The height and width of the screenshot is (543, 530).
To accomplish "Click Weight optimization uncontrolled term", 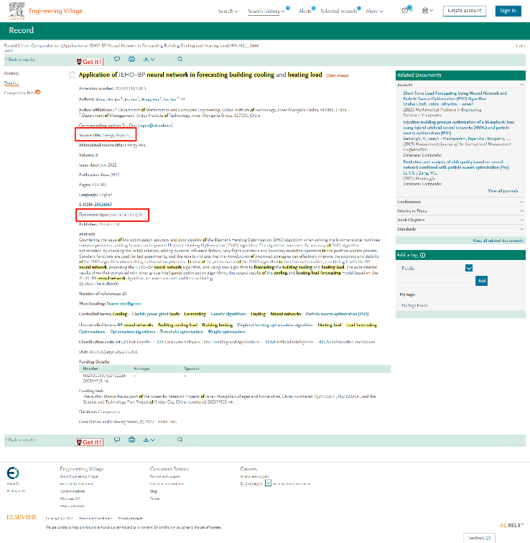I will tap(226, 332).
